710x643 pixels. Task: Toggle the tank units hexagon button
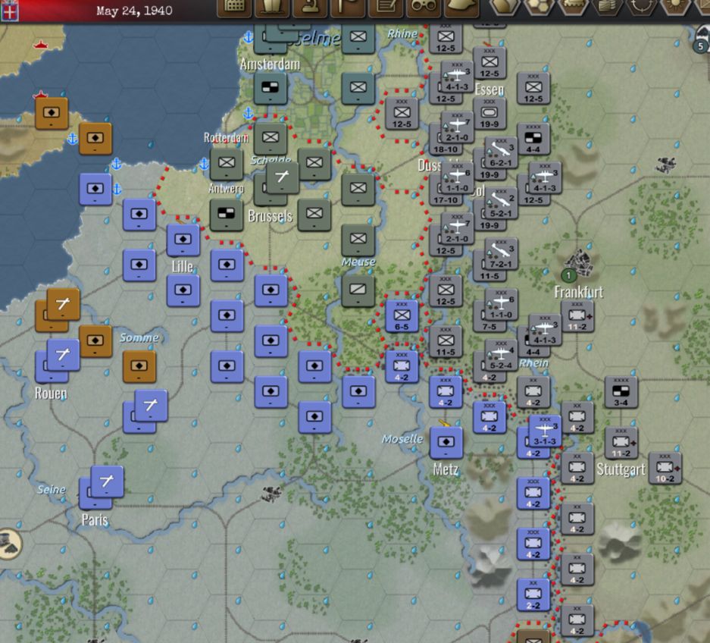[573, 7]
